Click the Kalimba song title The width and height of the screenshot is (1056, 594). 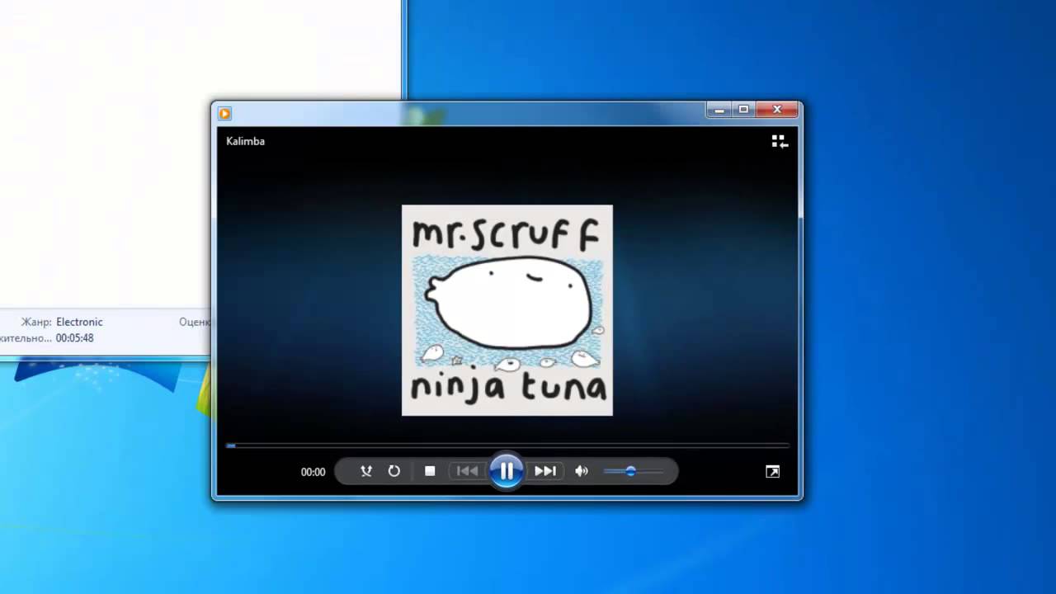tap(245, 141)
